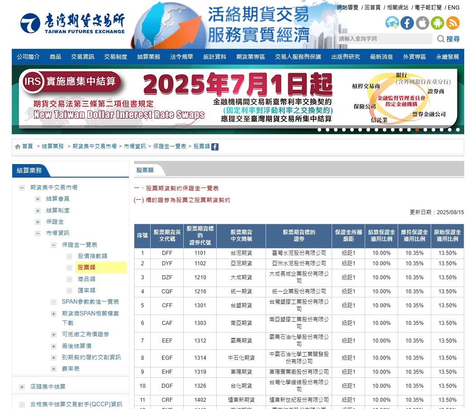Open the Apple iOS app icon
Viewport: 471px width, 409px height.
coord(422,23)
